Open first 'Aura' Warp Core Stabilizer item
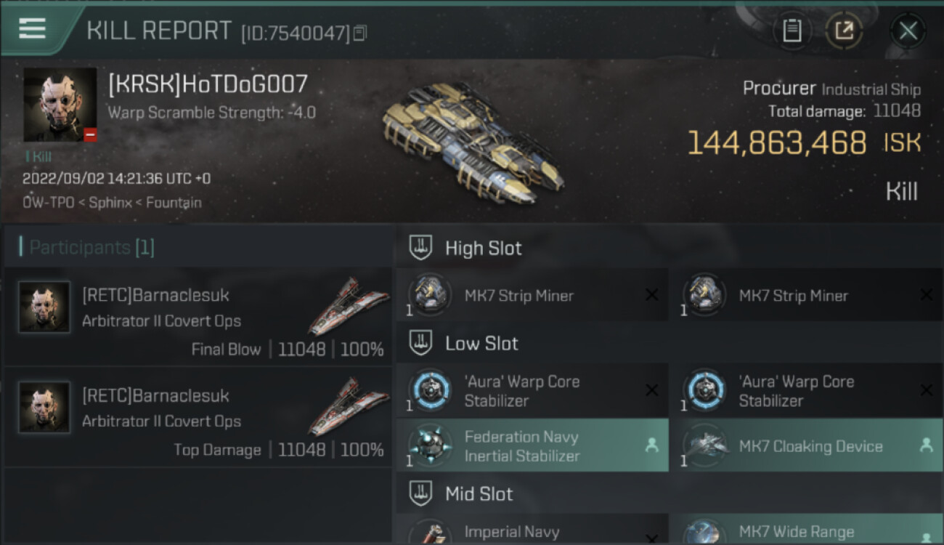This screenshot has width=944, height=545. pyautogui.click(x=532, y=391)
